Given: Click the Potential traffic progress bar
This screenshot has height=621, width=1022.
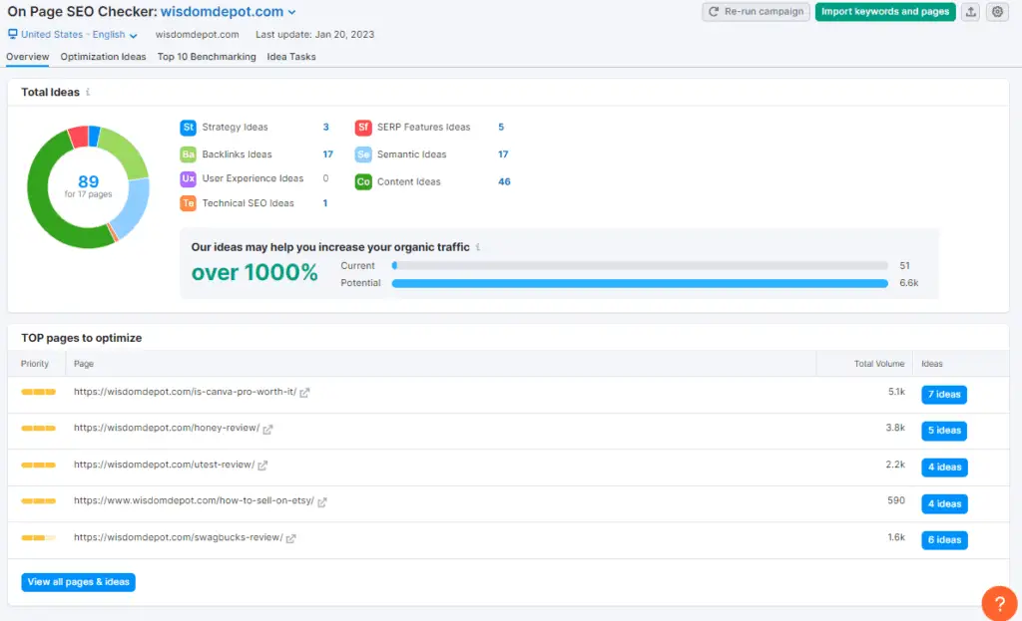Looking at the screenshot, I should (x=640, y=283).
